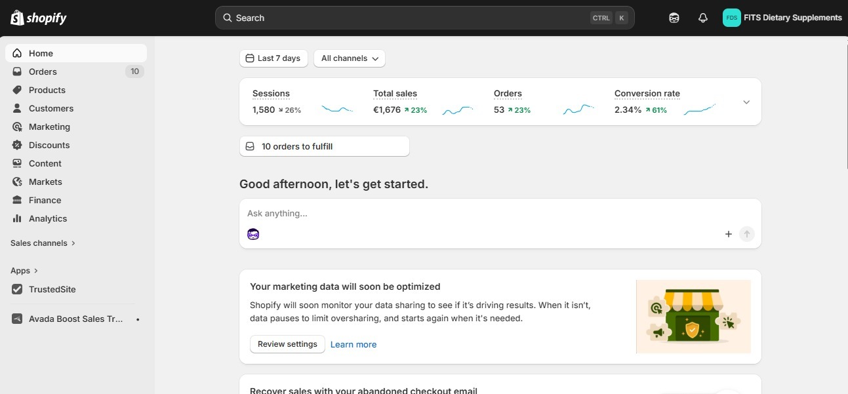
Task: Click the Analytics bar chart icon
Action: click(x=17, y=218)
